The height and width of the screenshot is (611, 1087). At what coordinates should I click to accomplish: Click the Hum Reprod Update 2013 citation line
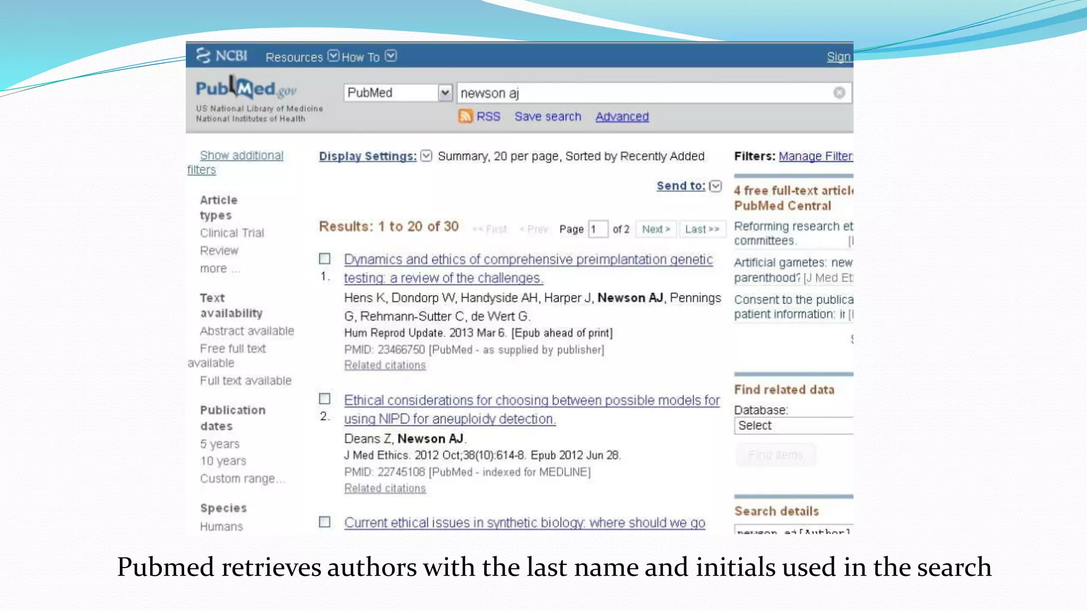pyautogui.click(x=478, y=333)
